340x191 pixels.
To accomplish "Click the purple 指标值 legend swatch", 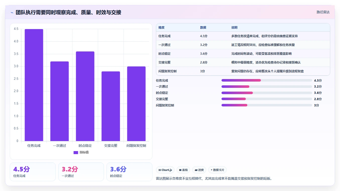I will point(76,153).
